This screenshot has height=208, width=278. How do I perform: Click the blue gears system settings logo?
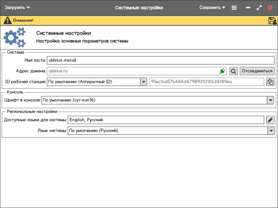click(15, 37)
